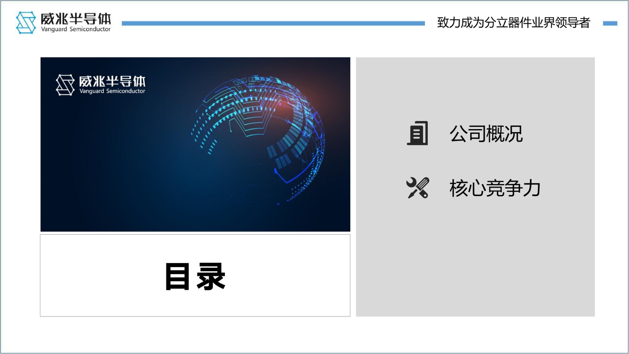The height and width of the screenshot is (354, 629).
Task: Click the white logo icon on banner
Action: click(65, 85)
